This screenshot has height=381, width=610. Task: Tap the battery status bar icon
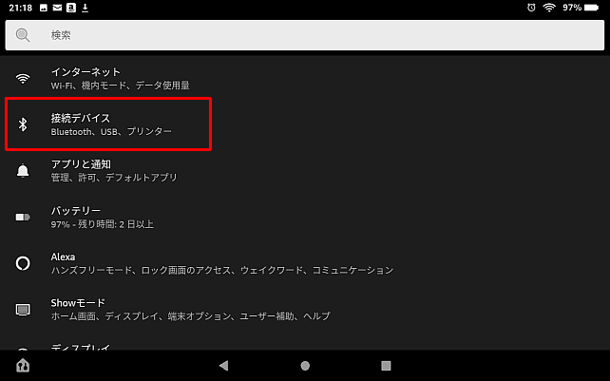[x=591, y=8]
